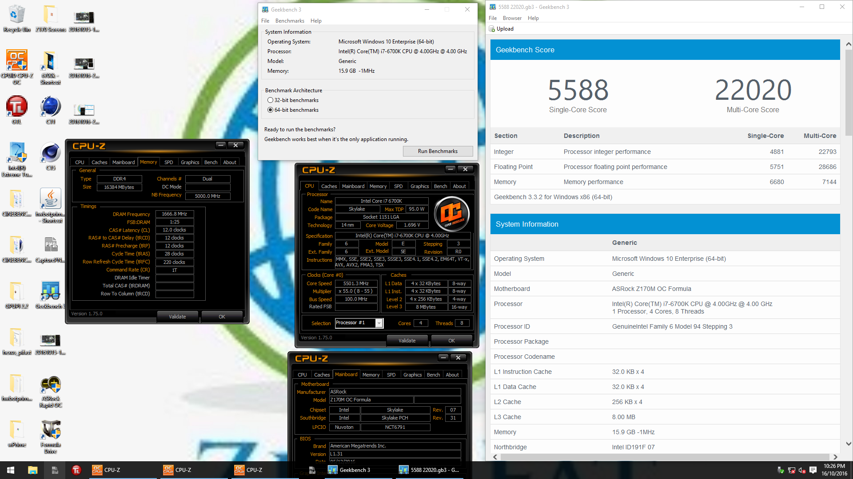Launch the Intel Extreme Tuning Utility icon

click(16, 160)
